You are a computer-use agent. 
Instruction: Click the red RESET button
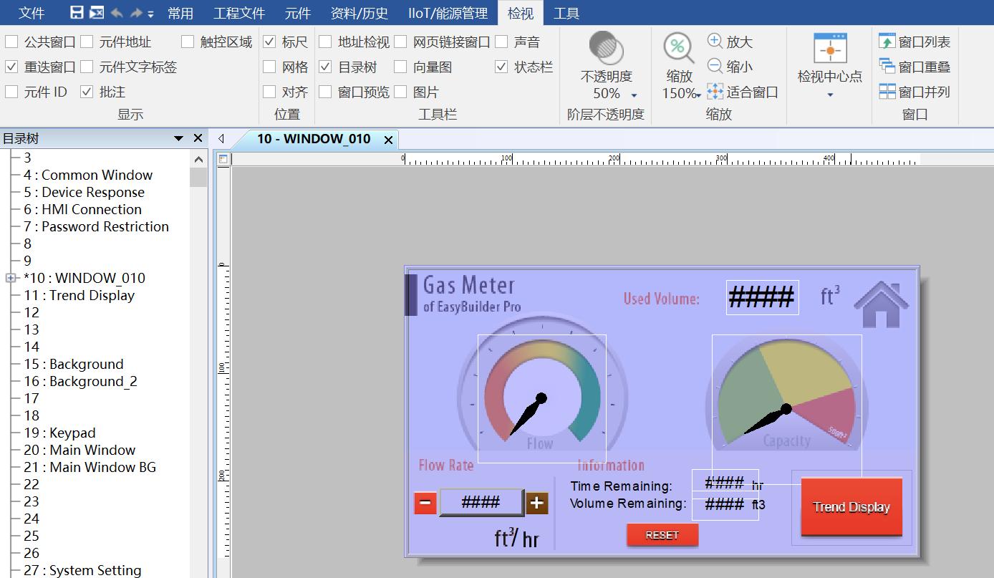point(662,535)
